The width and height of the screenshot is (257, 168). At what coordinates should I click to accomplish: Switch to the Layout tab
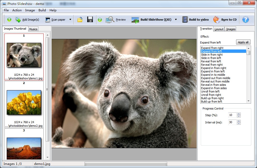[x=219, y=29]
